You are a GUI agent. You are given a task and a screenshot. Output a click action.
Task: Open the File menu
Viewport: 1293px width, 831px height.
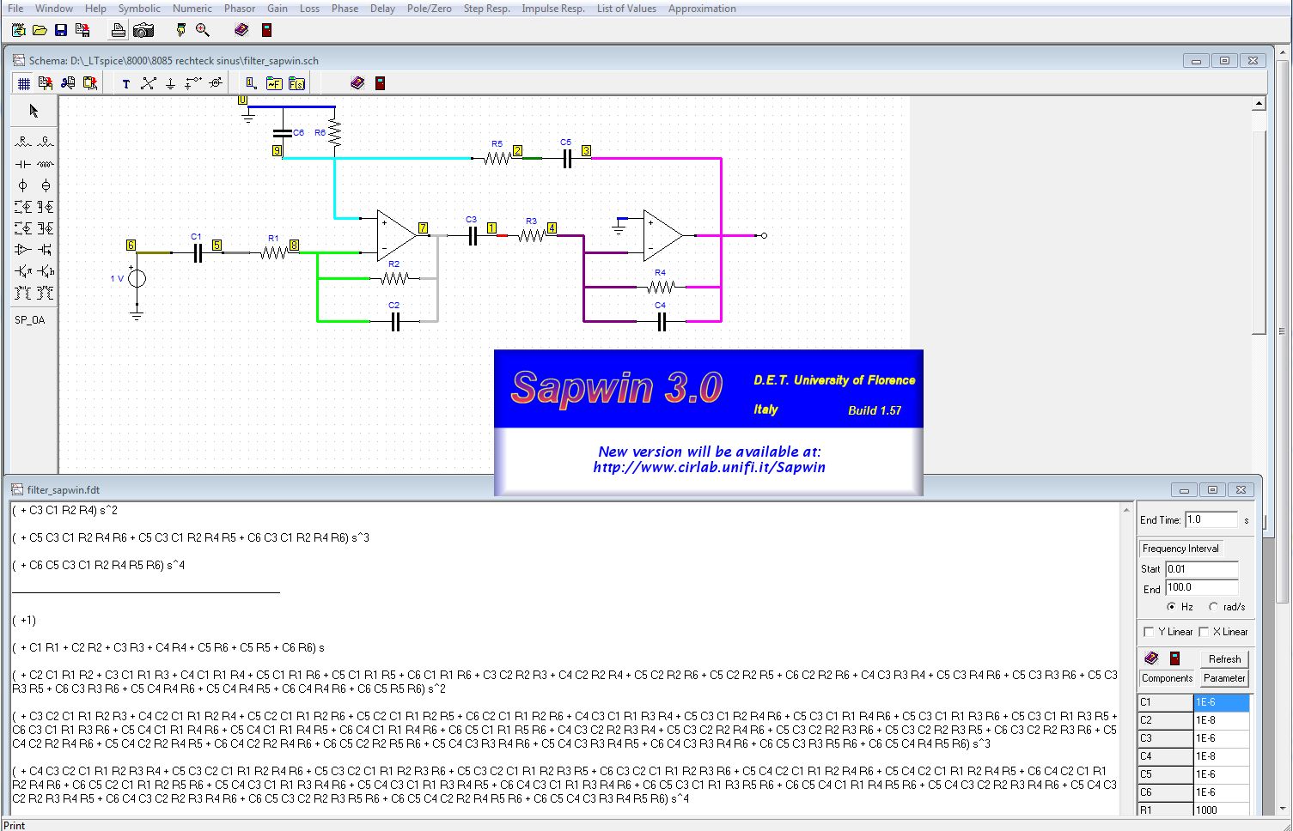coord(15,9)
